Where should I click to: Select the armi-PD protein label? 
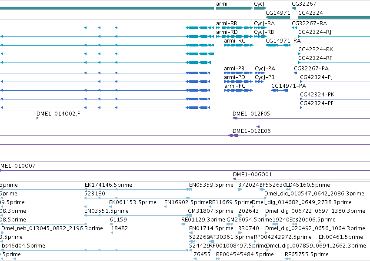(234, 77)
